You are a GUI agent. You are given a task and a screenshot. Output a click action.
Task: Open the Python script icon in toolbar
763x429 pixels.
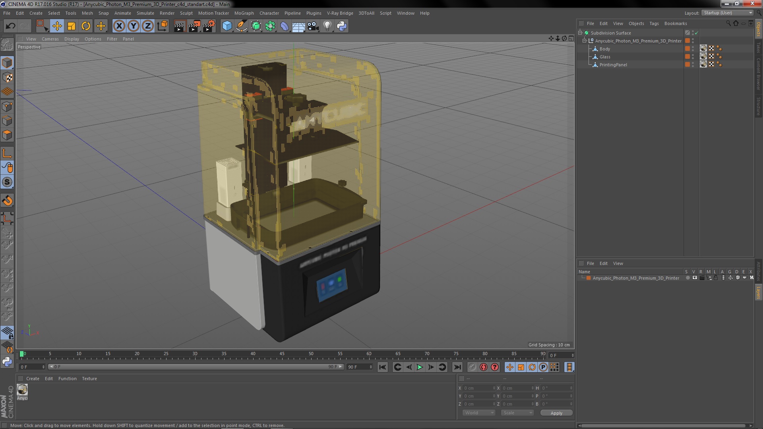[x=342, y=26]
